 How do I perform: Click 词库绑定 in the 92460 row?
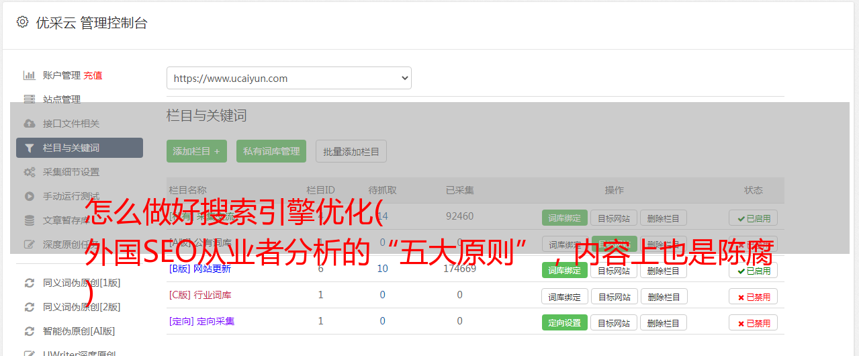click(565, 218)
